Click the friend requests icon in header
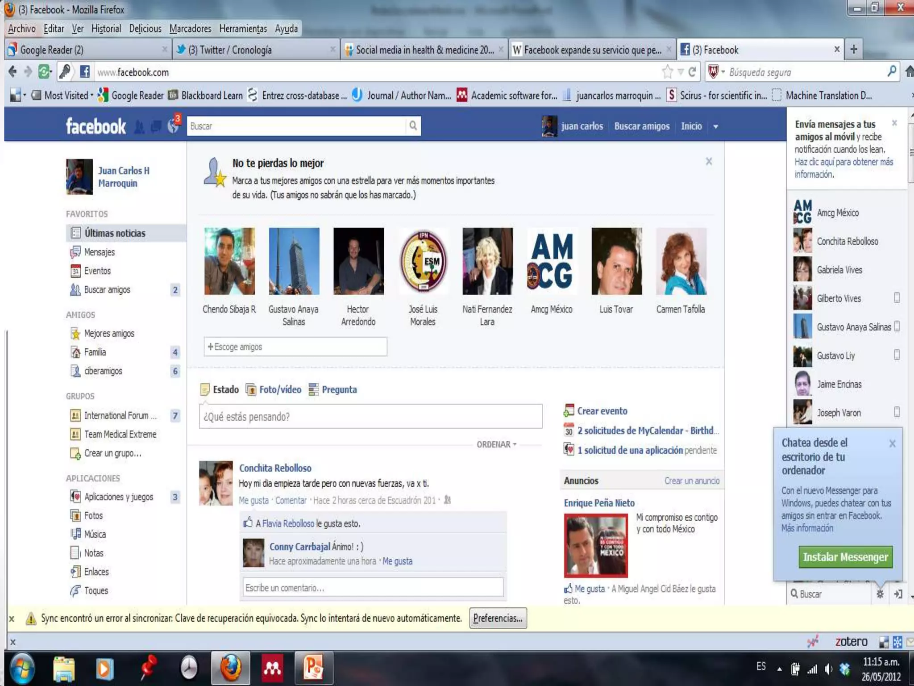This screenshot has height=686, width=914. (140, 127)
